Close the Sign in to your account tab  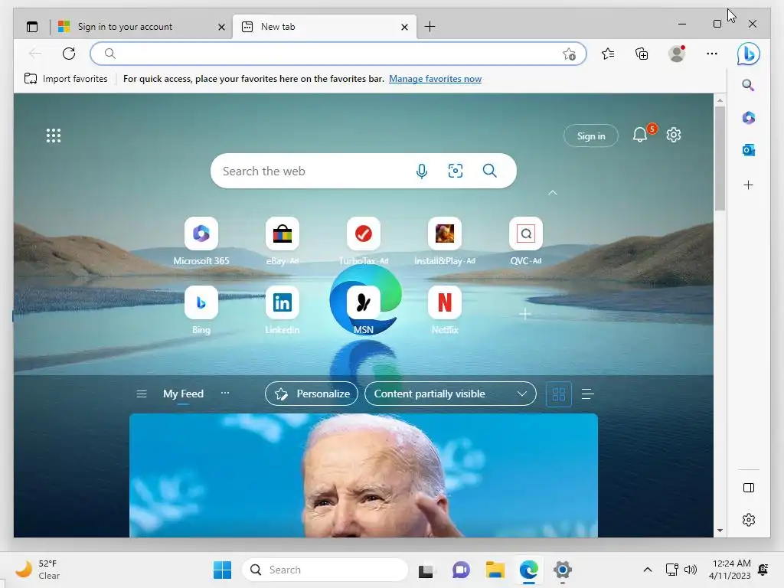coord(221,27)
